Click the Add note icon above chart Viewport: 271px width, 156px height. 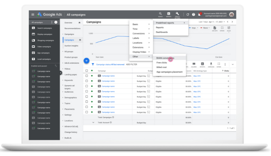pyautogui.click(x=215, y=29)
